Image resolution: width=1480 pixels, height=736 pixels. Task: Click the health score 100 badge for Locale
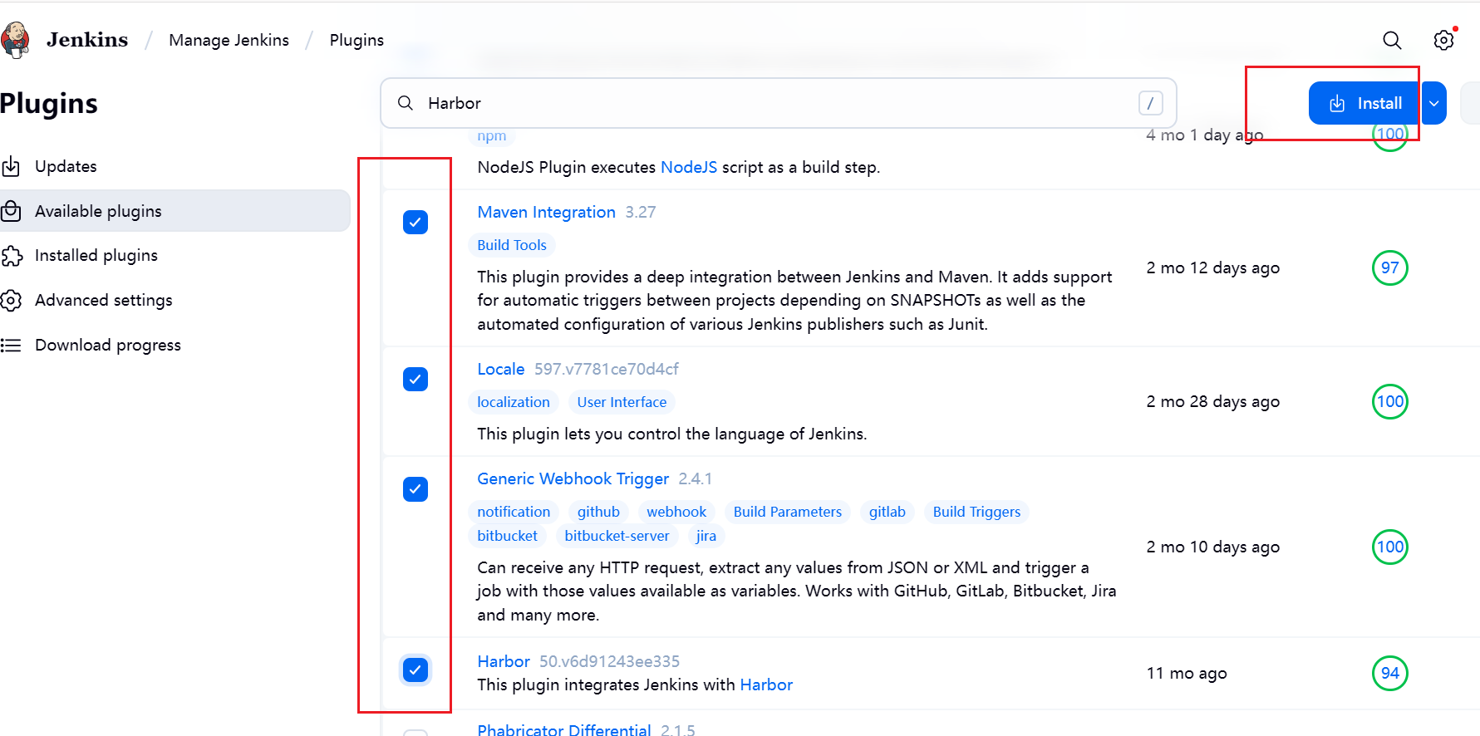(x=1390, y=401)
